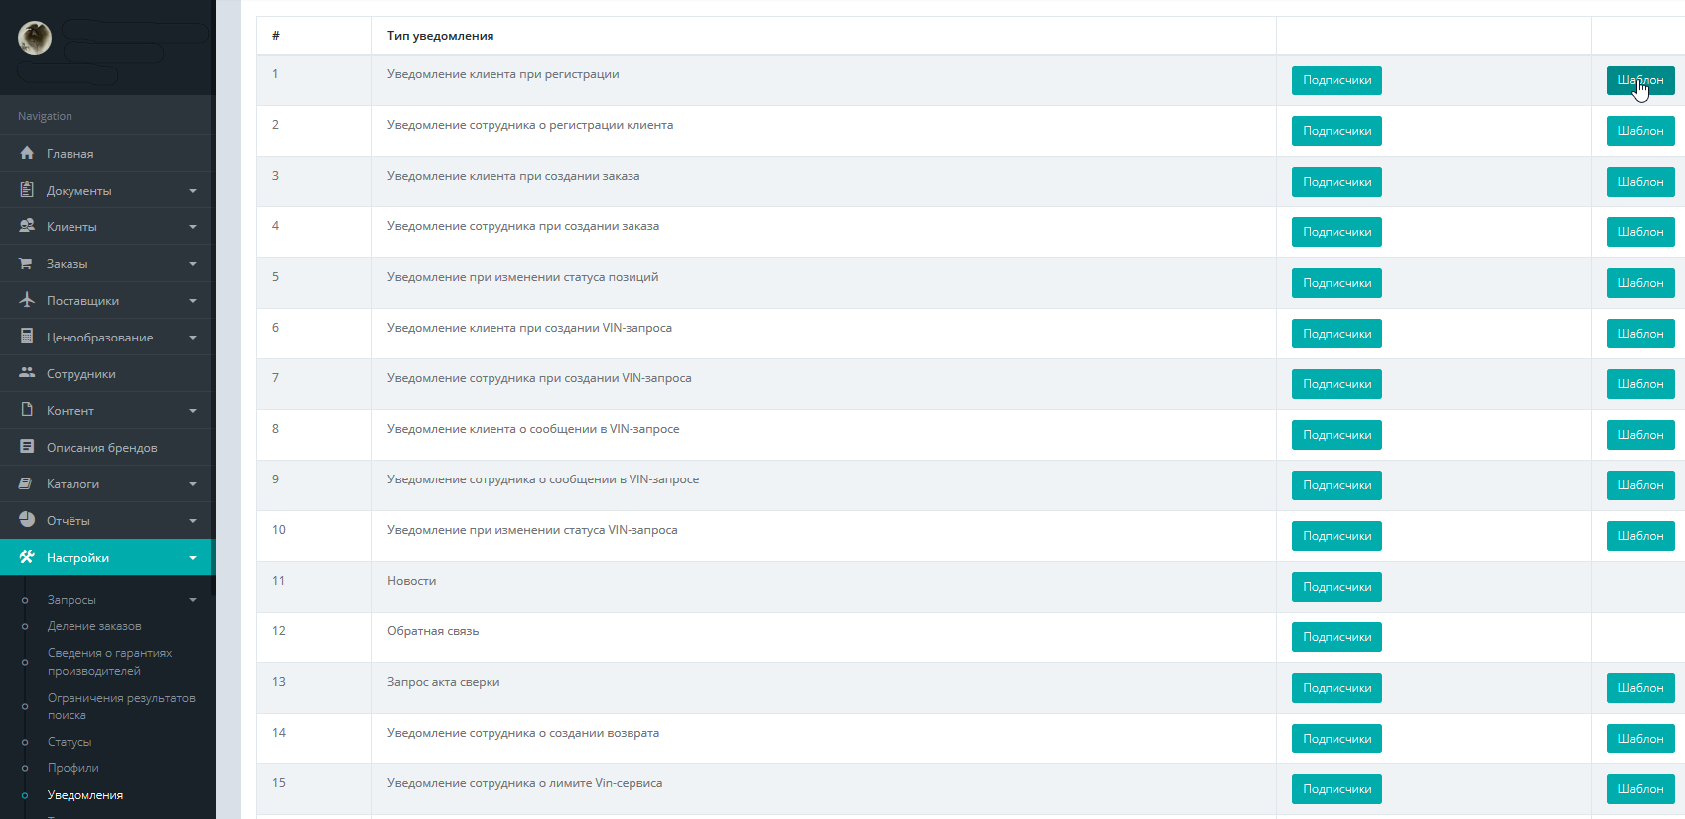
Task: Click the pie chart icon for Отчёты
Action: point(27,520)
